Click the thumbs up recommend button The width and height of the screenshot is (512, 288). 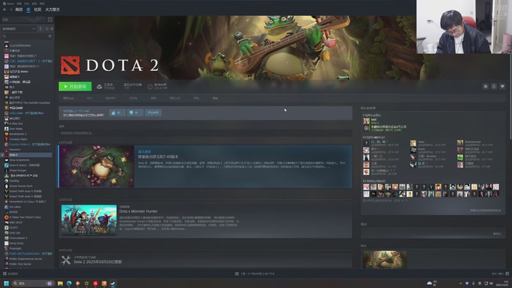click(117, 113)
